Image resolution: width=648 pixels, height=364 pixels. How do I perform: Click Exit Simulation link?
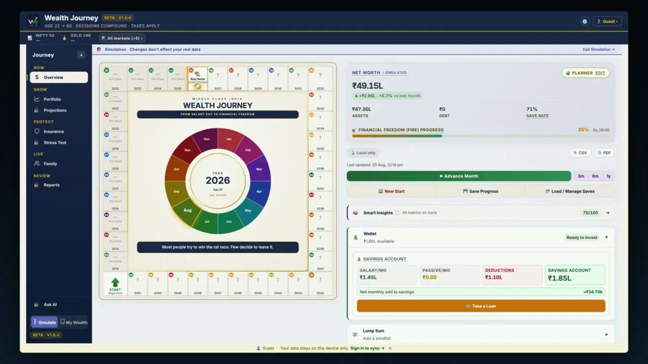pos(599,50)
